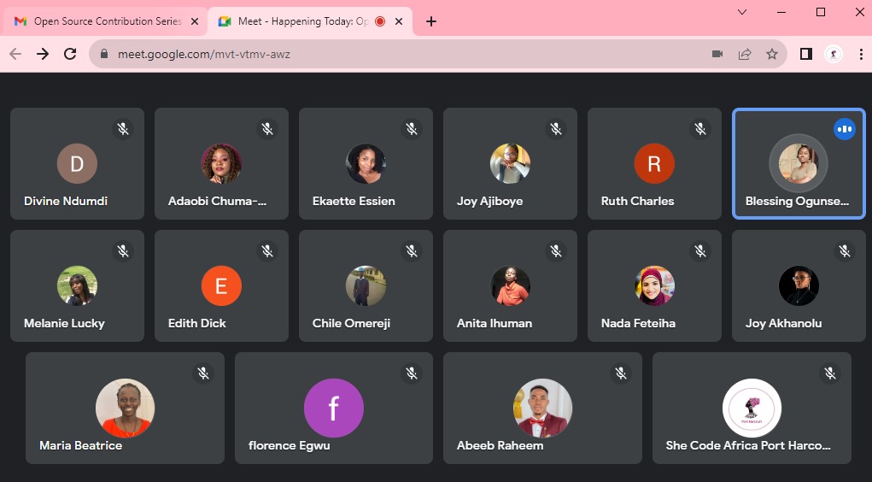Screen dimensions: 872x482
Task: Click the camera permission icon in address bar
Action: 717,54
